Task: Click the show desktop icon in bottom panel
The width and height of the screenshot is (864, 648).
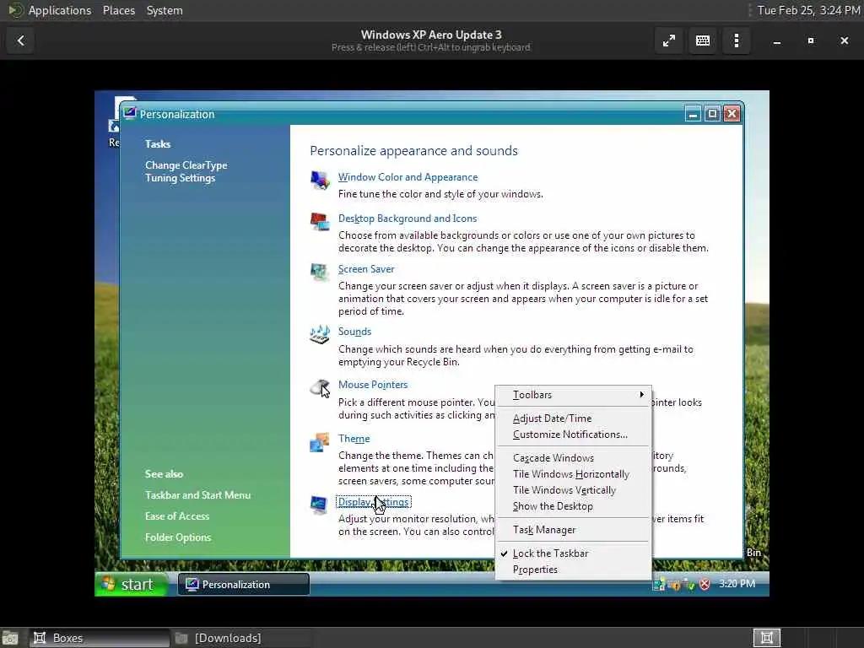Action: (10, 638)
